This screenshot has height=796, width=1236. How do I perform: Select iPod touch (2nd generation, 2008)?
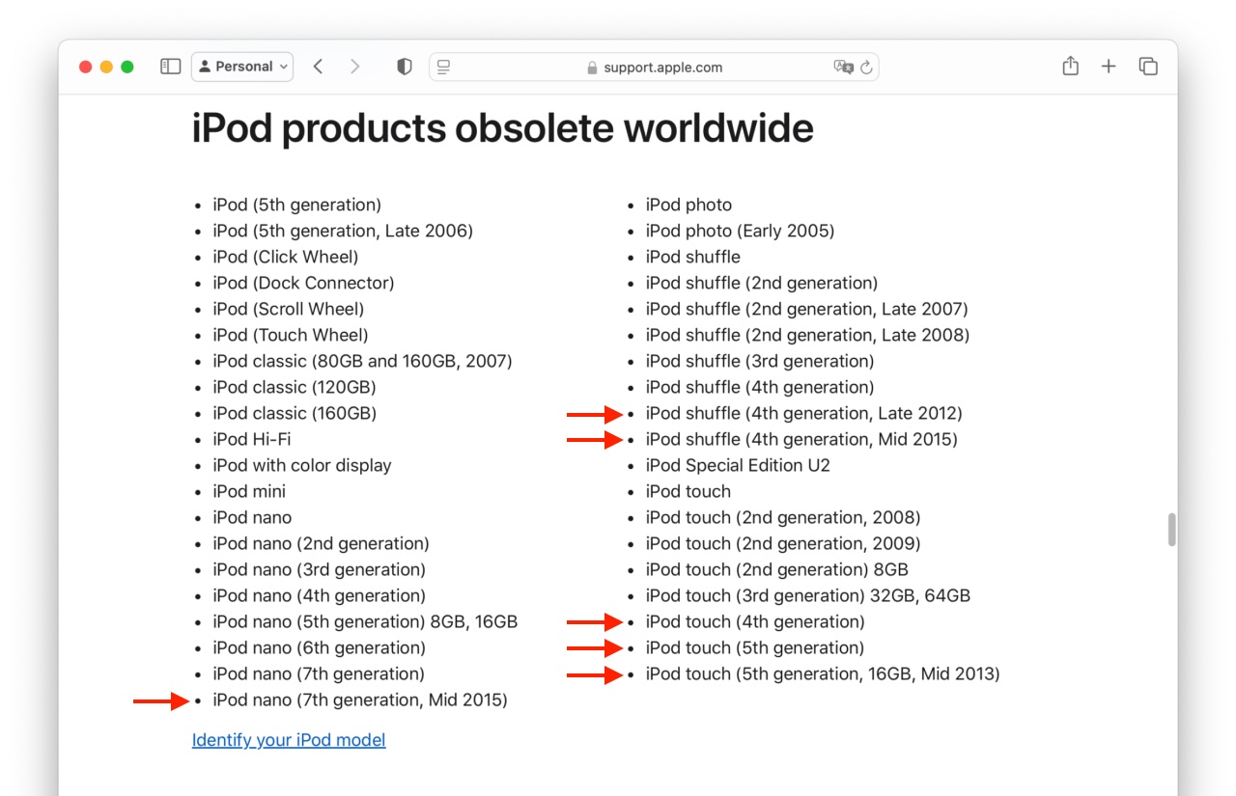pos(783,517)
